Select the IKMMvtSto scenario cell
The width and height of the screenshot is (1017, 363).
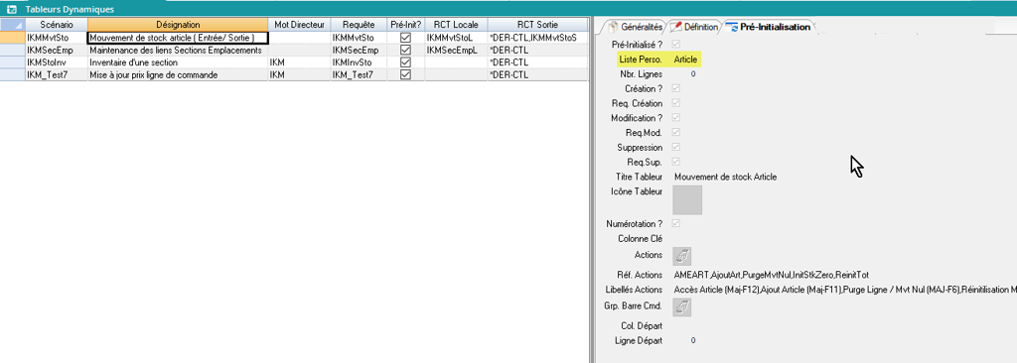point(56,39)
